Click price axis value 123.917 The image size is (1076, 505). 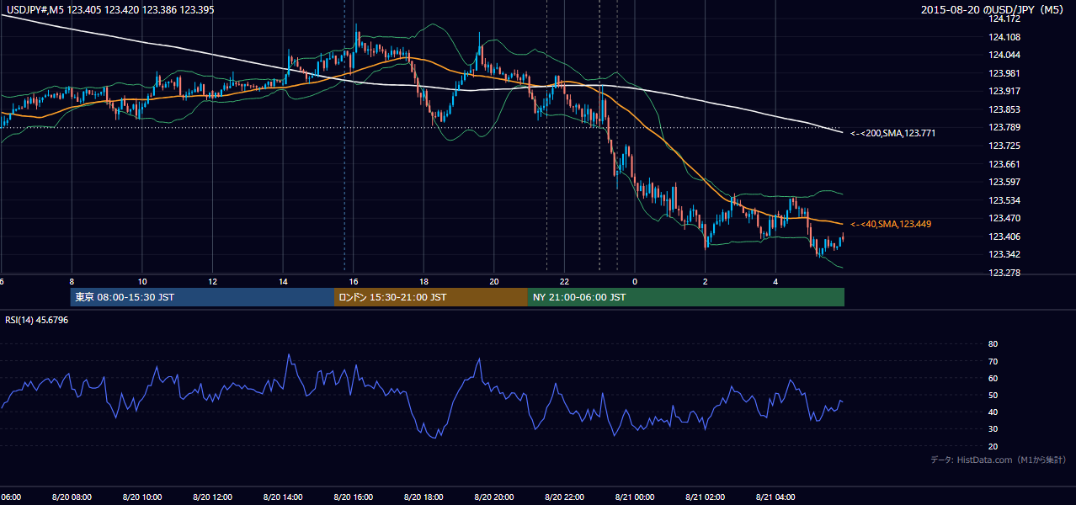coord(1006,91)
